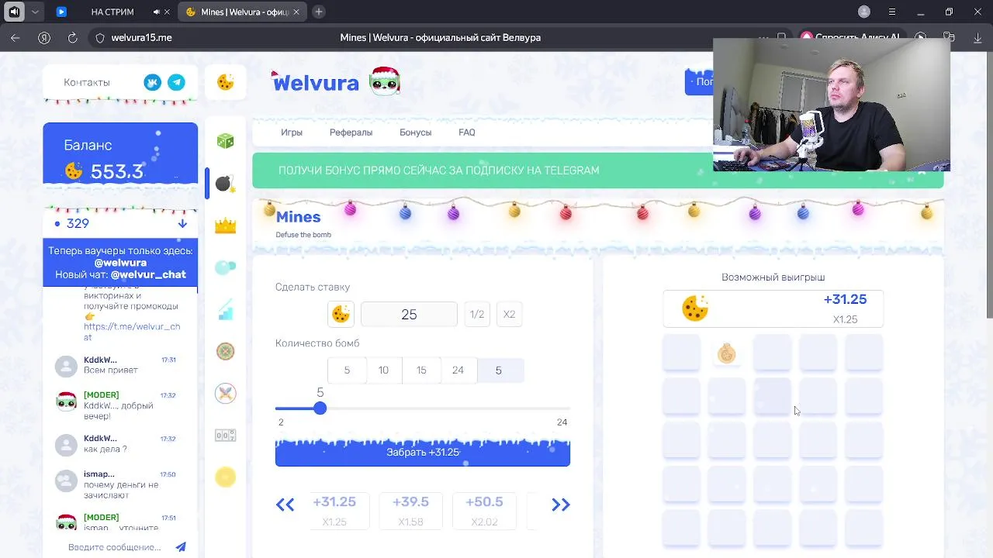993x558 pixels.
Task: Select the +39.5 X1.58 multiplier card
Action: (410, 510)
